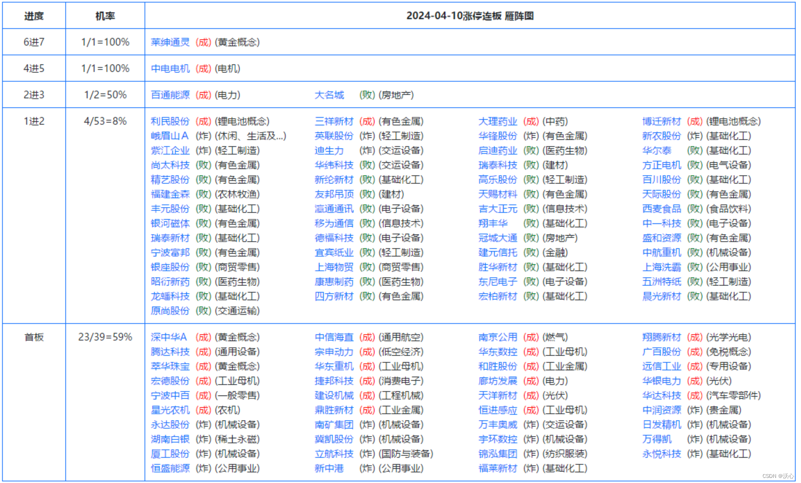Open 启迪药业 stock link
801x483 pixels.
coord(498,150)
